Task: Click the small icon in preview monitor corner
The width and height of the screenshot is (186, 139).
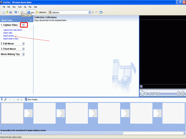Action: coord(141,86)
